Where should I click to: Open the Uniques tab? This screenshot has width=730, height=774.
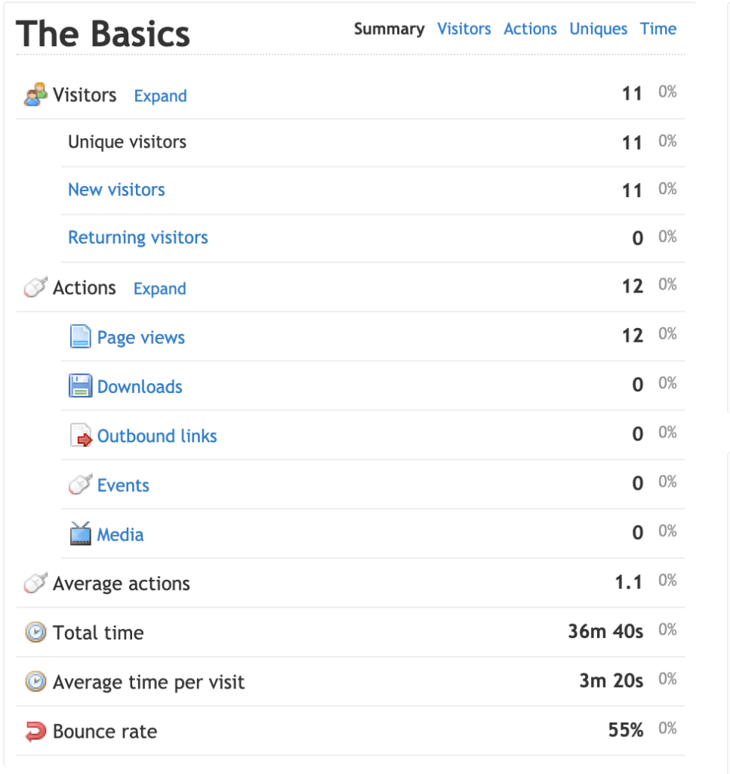599,29
